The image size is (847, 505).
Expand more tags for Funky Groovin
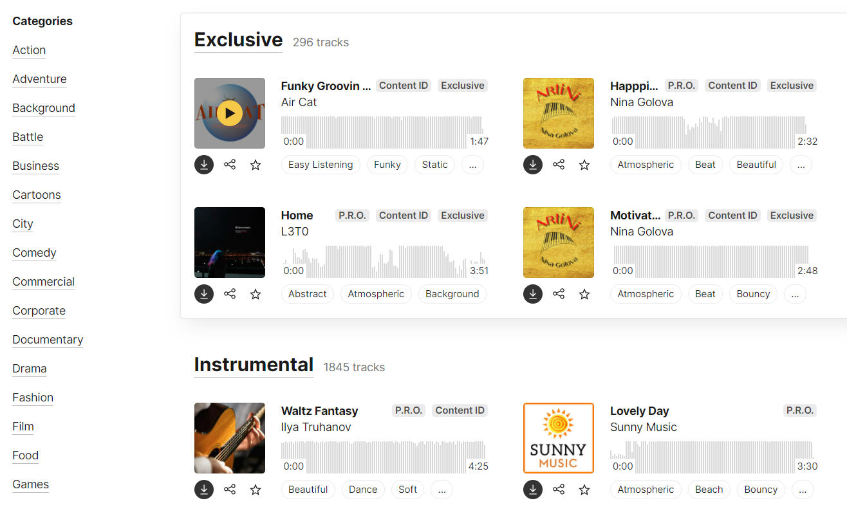[x=472, y=165]
